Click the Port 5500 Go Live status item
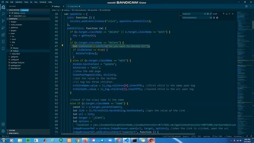This screenshot has height=143, width=254. click(x=217, y=136)
